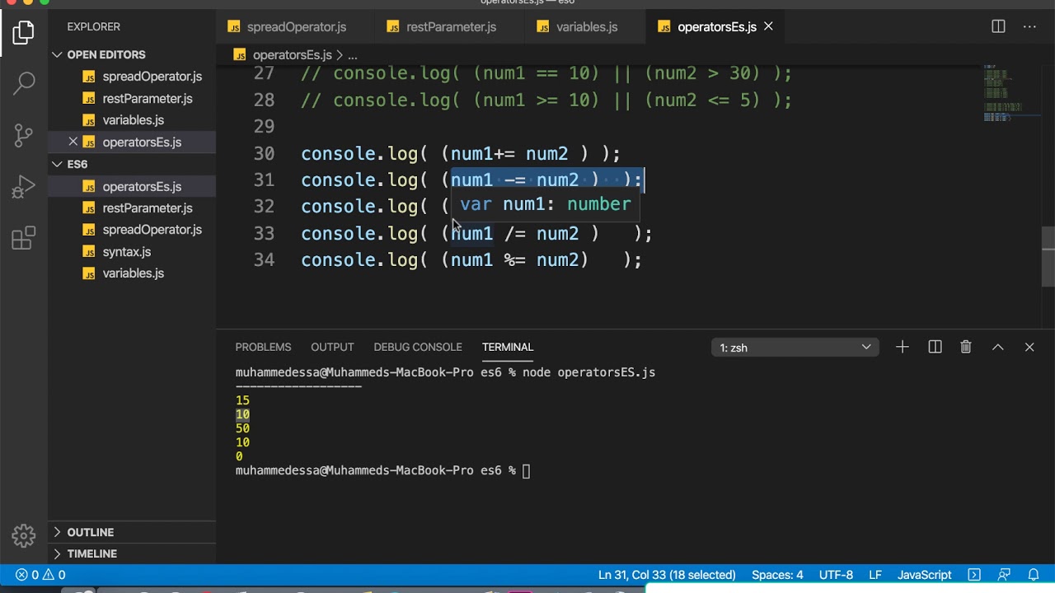Open errors and warnings status indicator
The height and width of the screenshot is (593, 1055).
click(x=40, y=575)
